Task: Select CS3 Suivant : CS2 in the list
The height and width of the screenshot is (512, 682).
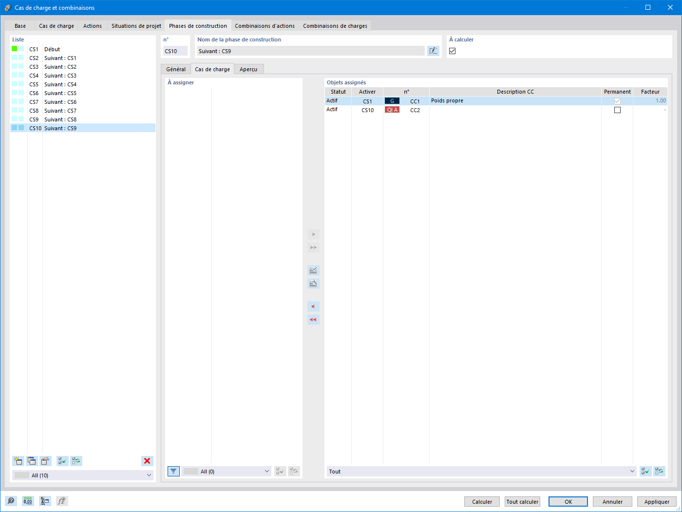Action: [x=83, y=67]
